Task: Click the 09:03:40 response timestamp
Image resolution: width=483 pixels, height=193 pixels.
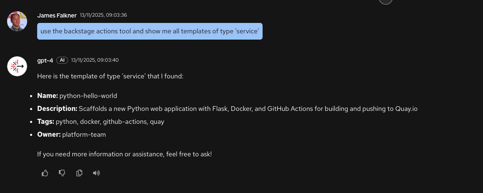Action: [x=95, y=60]
